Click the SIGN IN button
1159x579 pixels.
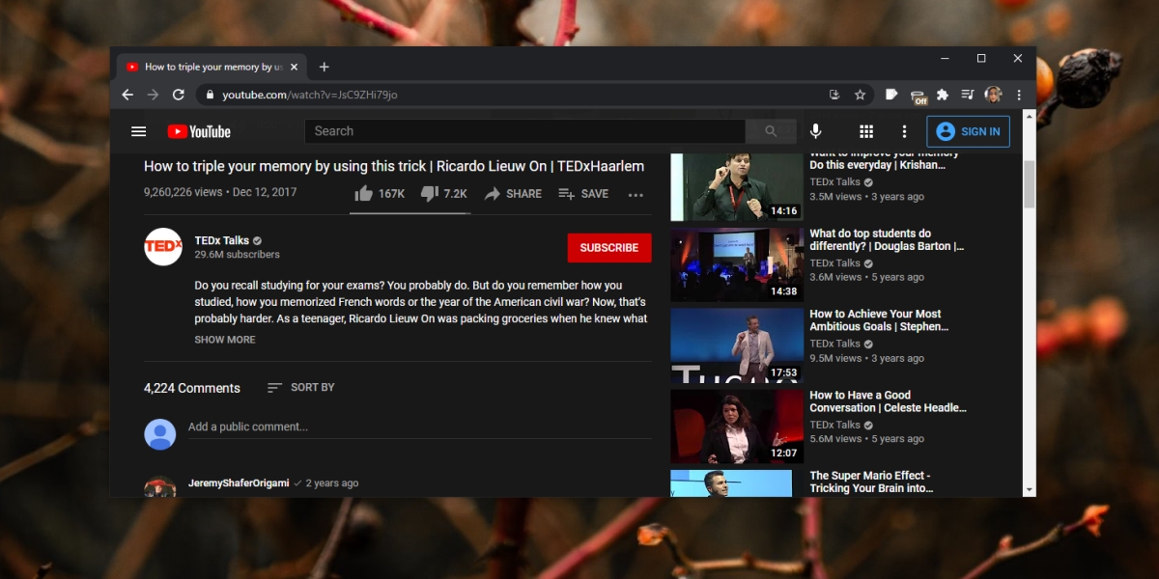pyautogui.click(x=968, y=131)
